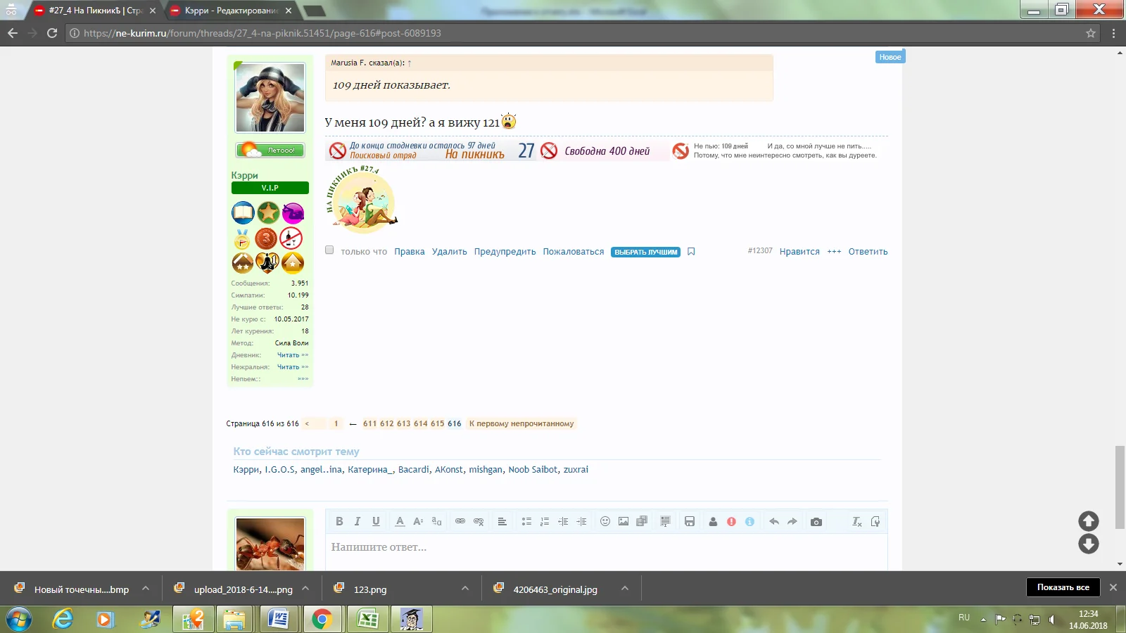Switch to the '#27_4 На ПикникЪ' browser tab

[x=95, y=11]
